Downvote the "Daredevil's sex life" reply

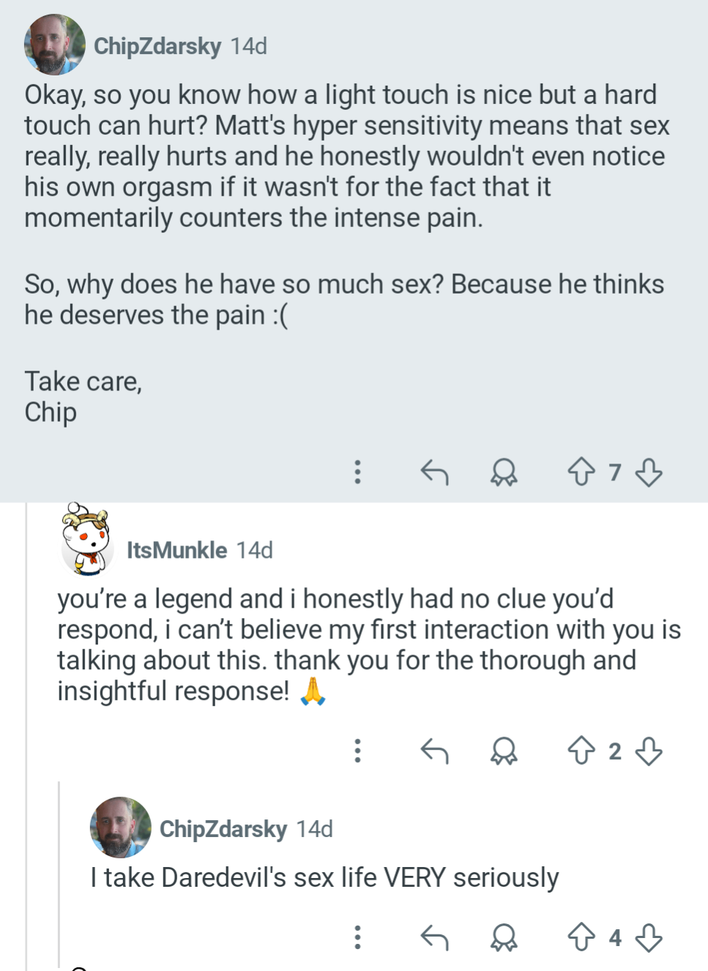[649, 937]
